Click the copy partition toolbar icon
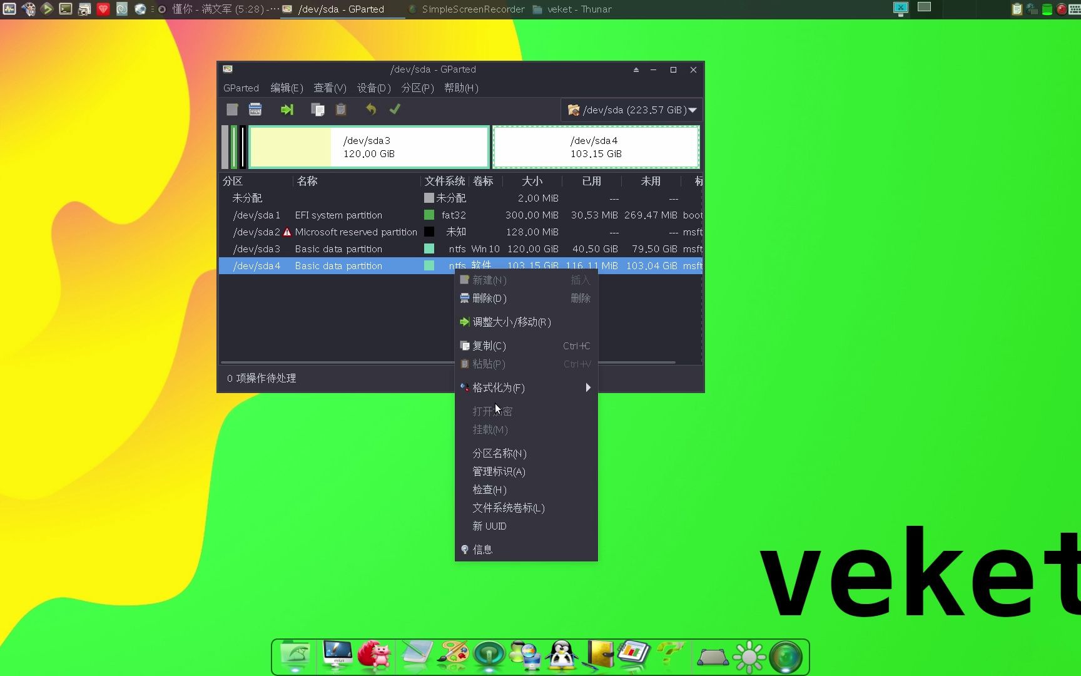 pyautogui.click(x=317, y=110)
